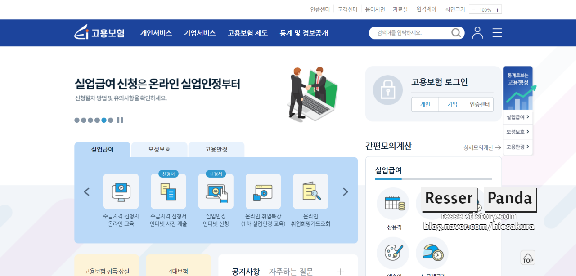The height and width of the screenshot is (276, 576).
Task: Click the 기업 login button
Action: [452, 104]
